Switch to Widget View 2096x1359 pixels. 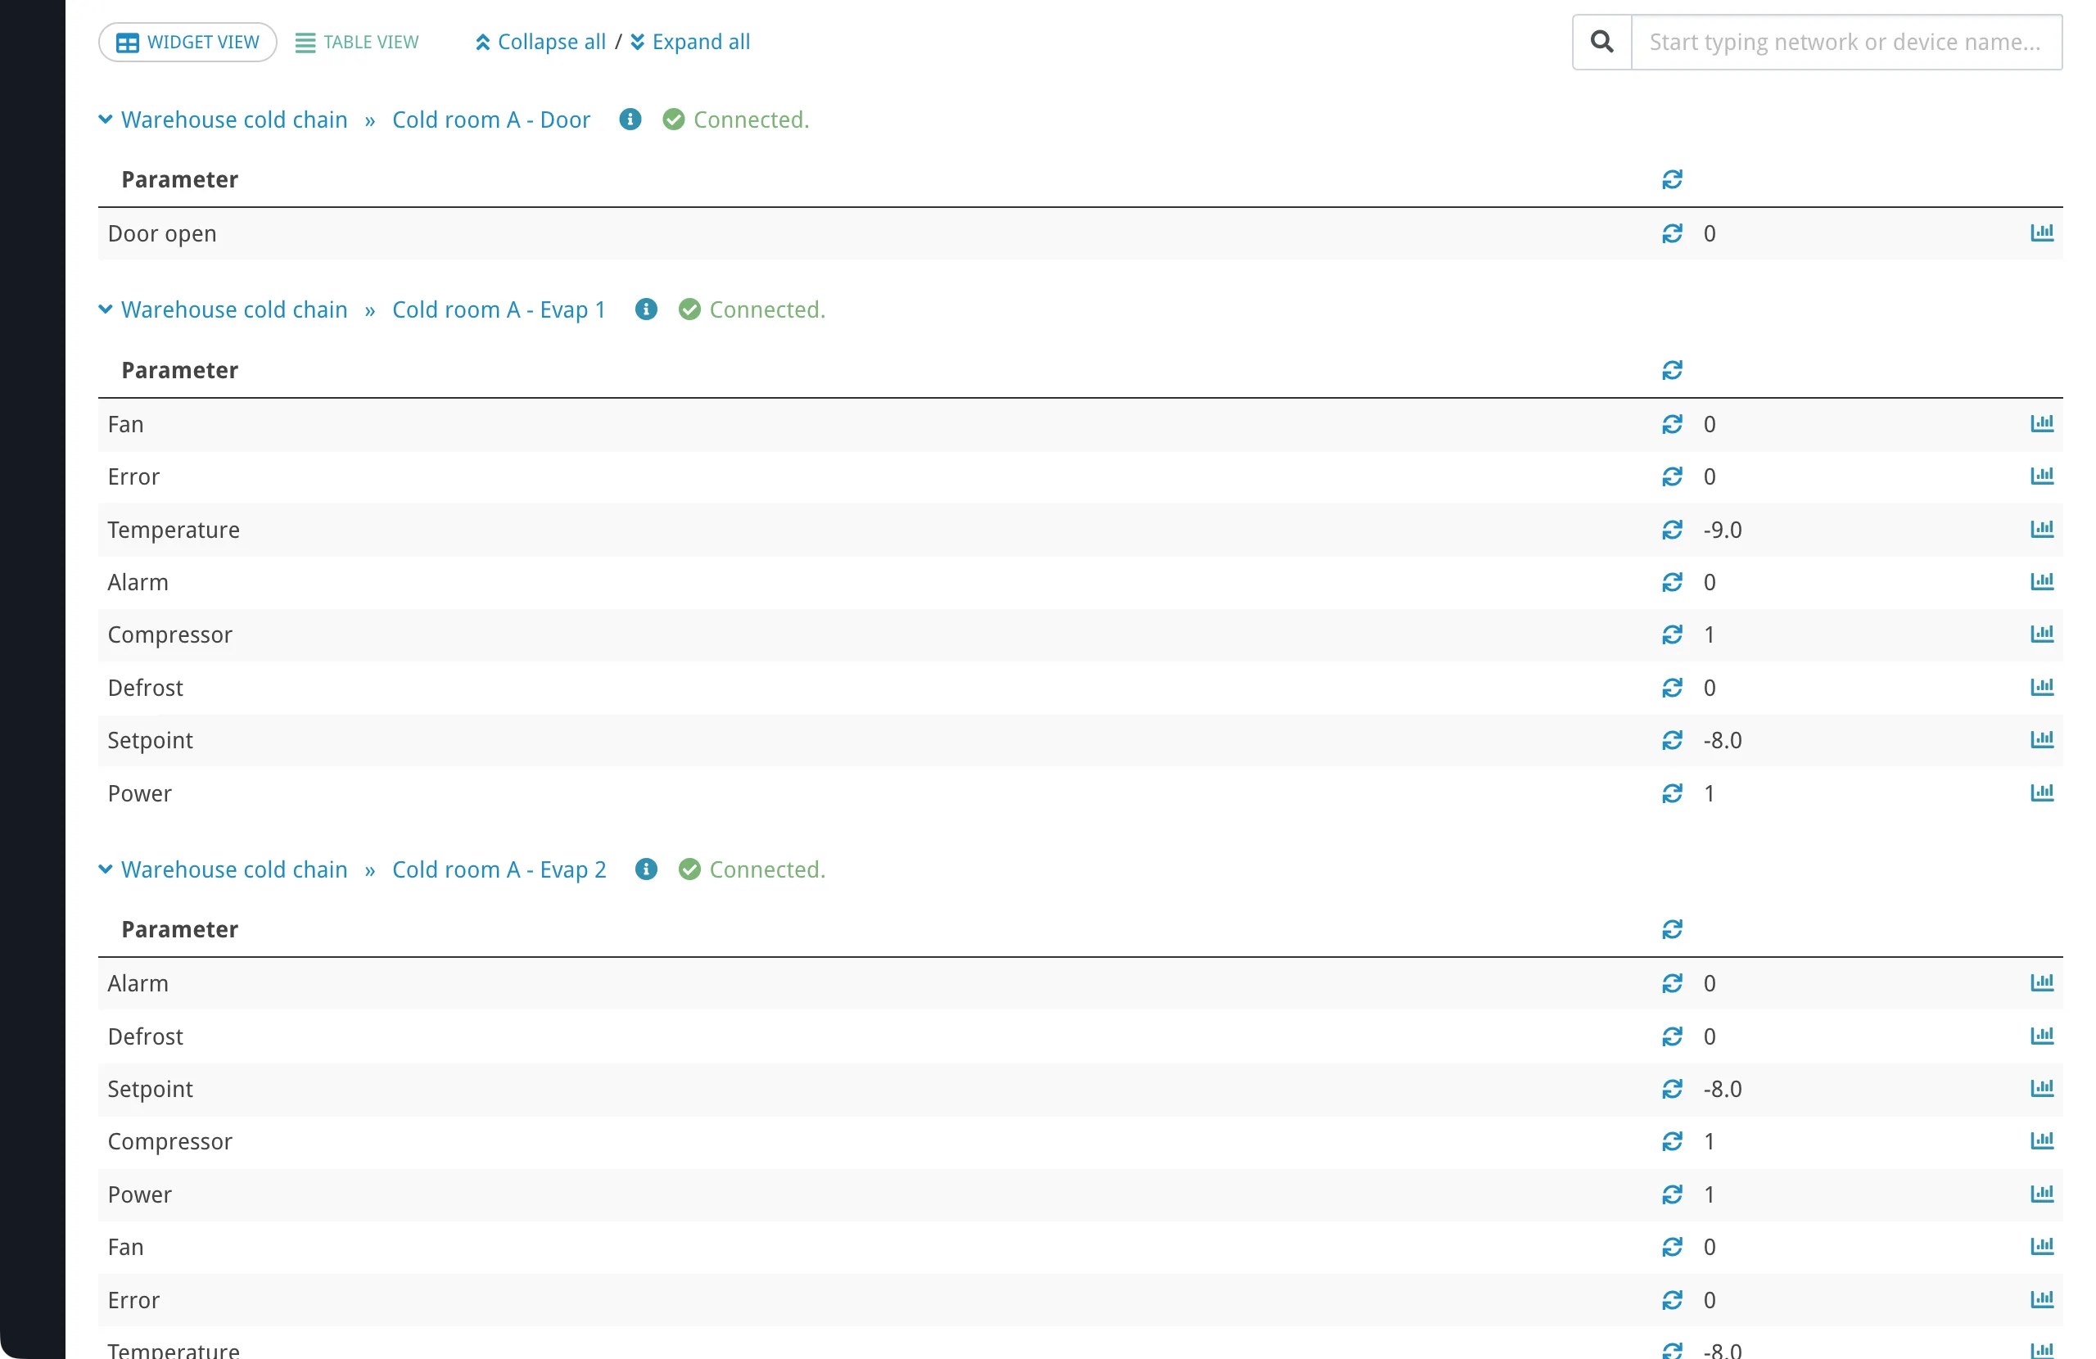point(187,43)
